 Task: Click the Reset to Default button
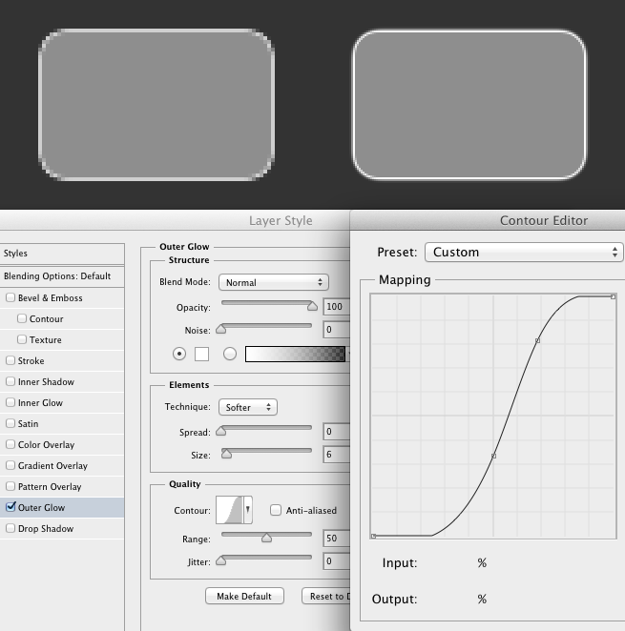[x=326, y=596]
